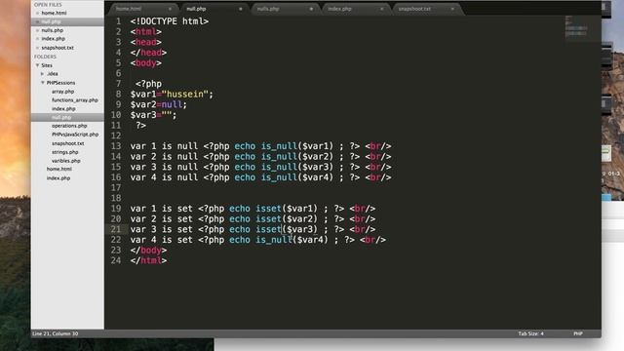
Task: Open array.php in the PHPSessions folder
Action: point(62,92)
